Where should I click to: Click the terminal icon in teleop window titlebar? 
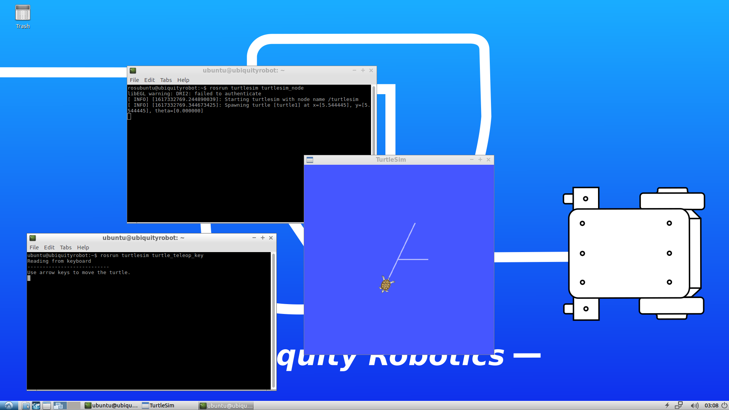[x=33, y=238]
